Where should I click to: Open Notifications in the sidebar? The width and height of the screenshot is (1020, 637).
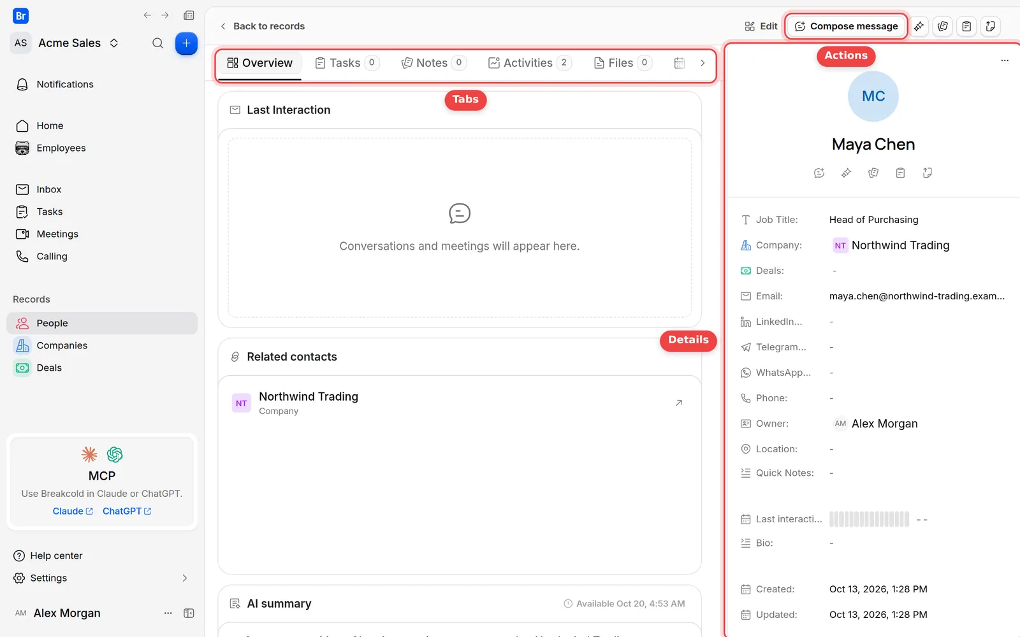point(102,84)
